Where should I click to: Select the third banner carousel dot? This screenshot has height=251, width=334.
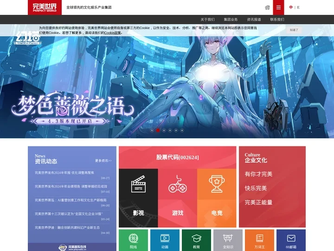tap(164, 130)
